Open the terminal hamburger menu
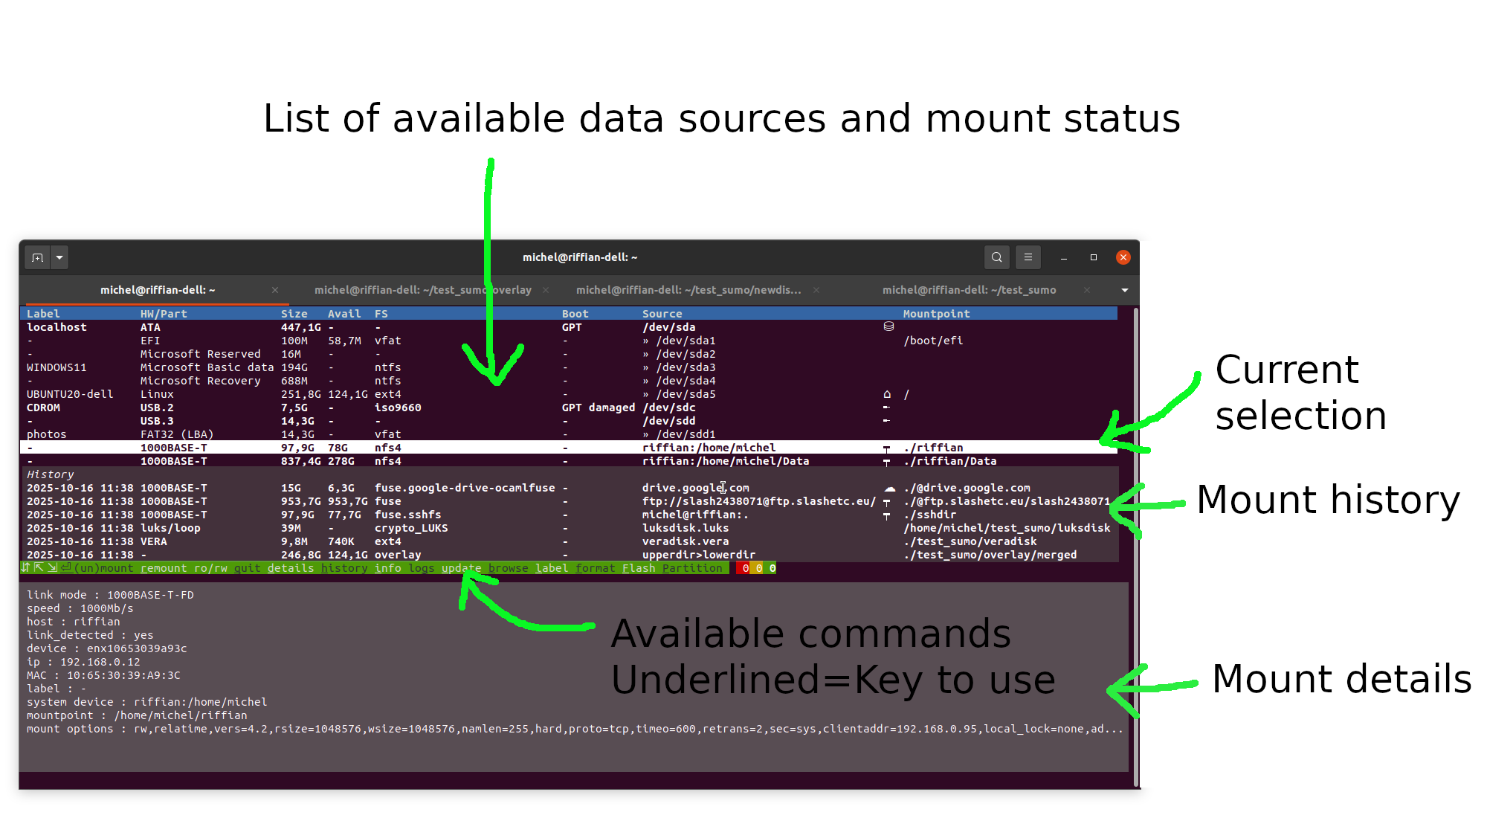1487x818 pixels. [x=1028, y=257]
